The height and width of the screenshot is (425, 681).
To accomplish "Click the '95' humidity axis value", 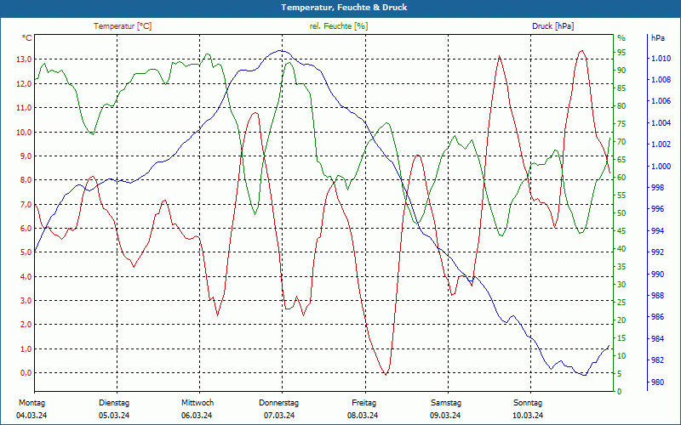I will coord(621,53).
